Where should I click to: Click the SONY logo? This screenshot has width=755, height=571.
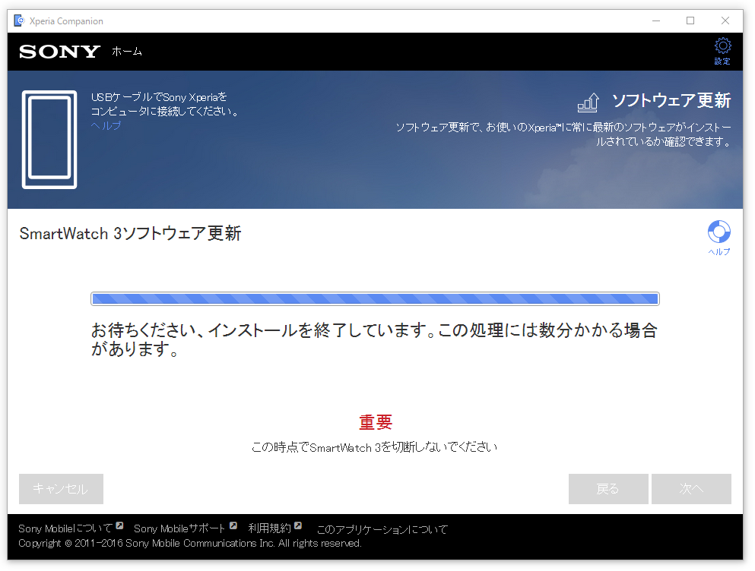pyautogui.click(x=60, y=52)
